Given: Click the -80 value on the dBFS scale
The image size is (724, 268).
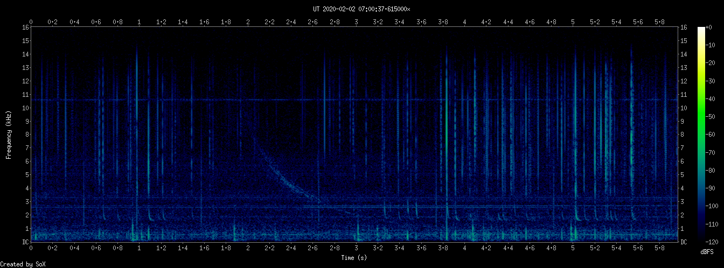Looking at the screenshot, I should coord(712,171).
